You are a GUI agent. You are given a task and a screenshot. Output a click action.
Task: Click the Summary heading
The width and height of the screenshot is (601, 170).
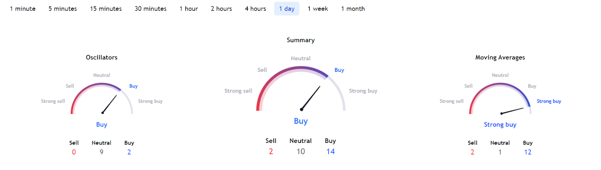(300, 40)
